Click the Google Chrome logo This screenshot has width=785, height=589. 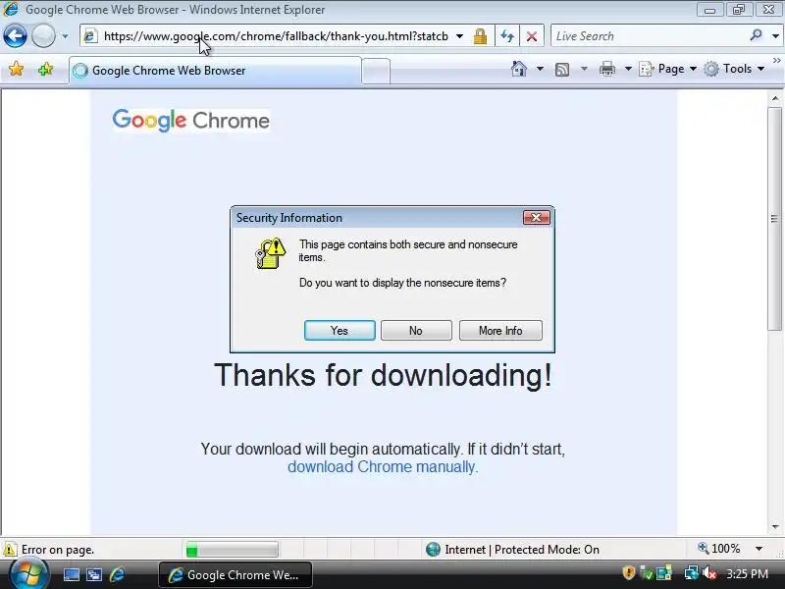pos(191,120)
